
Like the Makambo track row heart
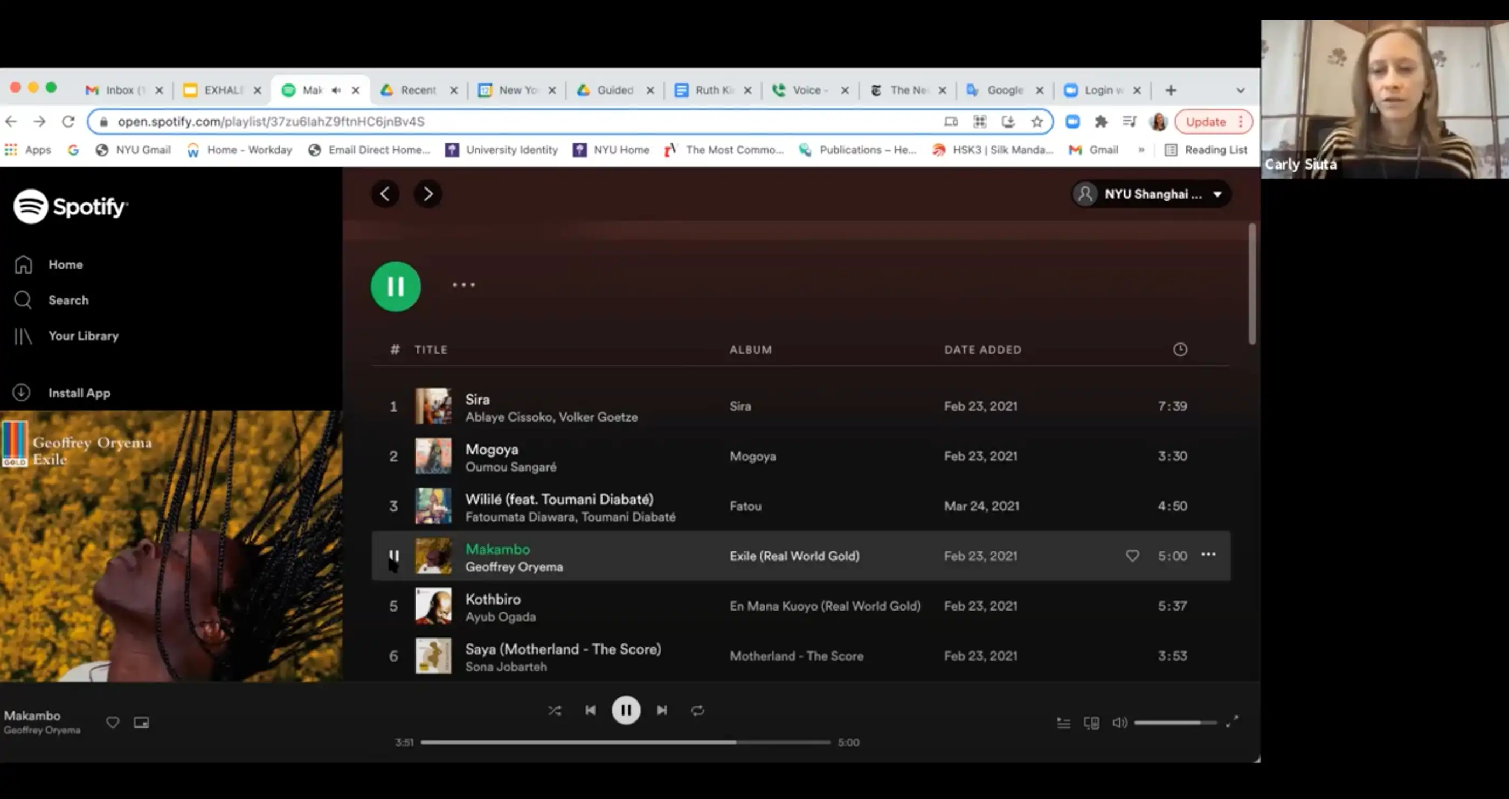pos(1132,556)
